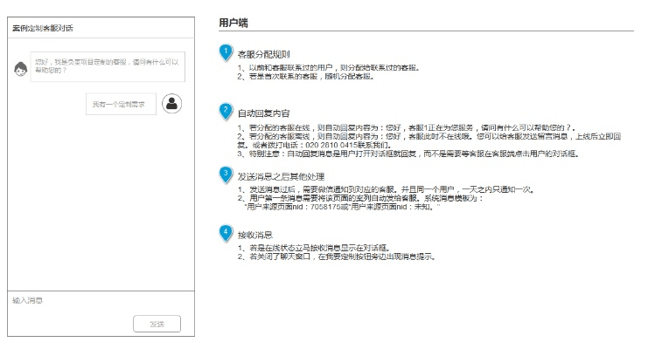Select the blue marker number 2
The height and width of the screenshot is (349, 655).
pyautogui.click(x=226, y=112)
